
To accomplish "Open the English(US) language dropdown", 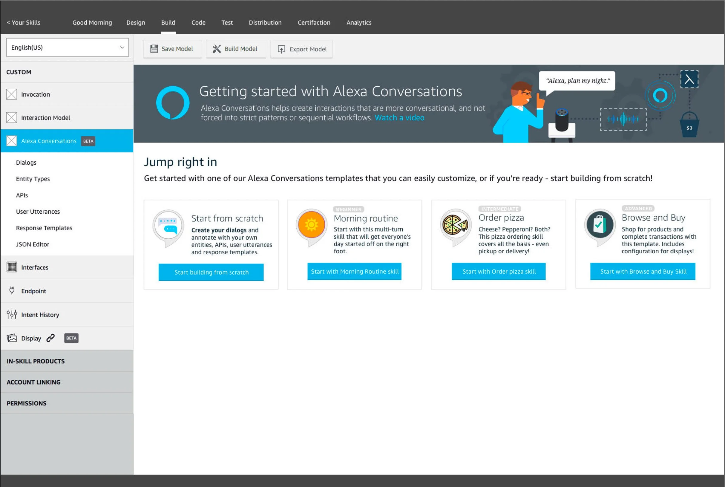I will tap(68, 48).
